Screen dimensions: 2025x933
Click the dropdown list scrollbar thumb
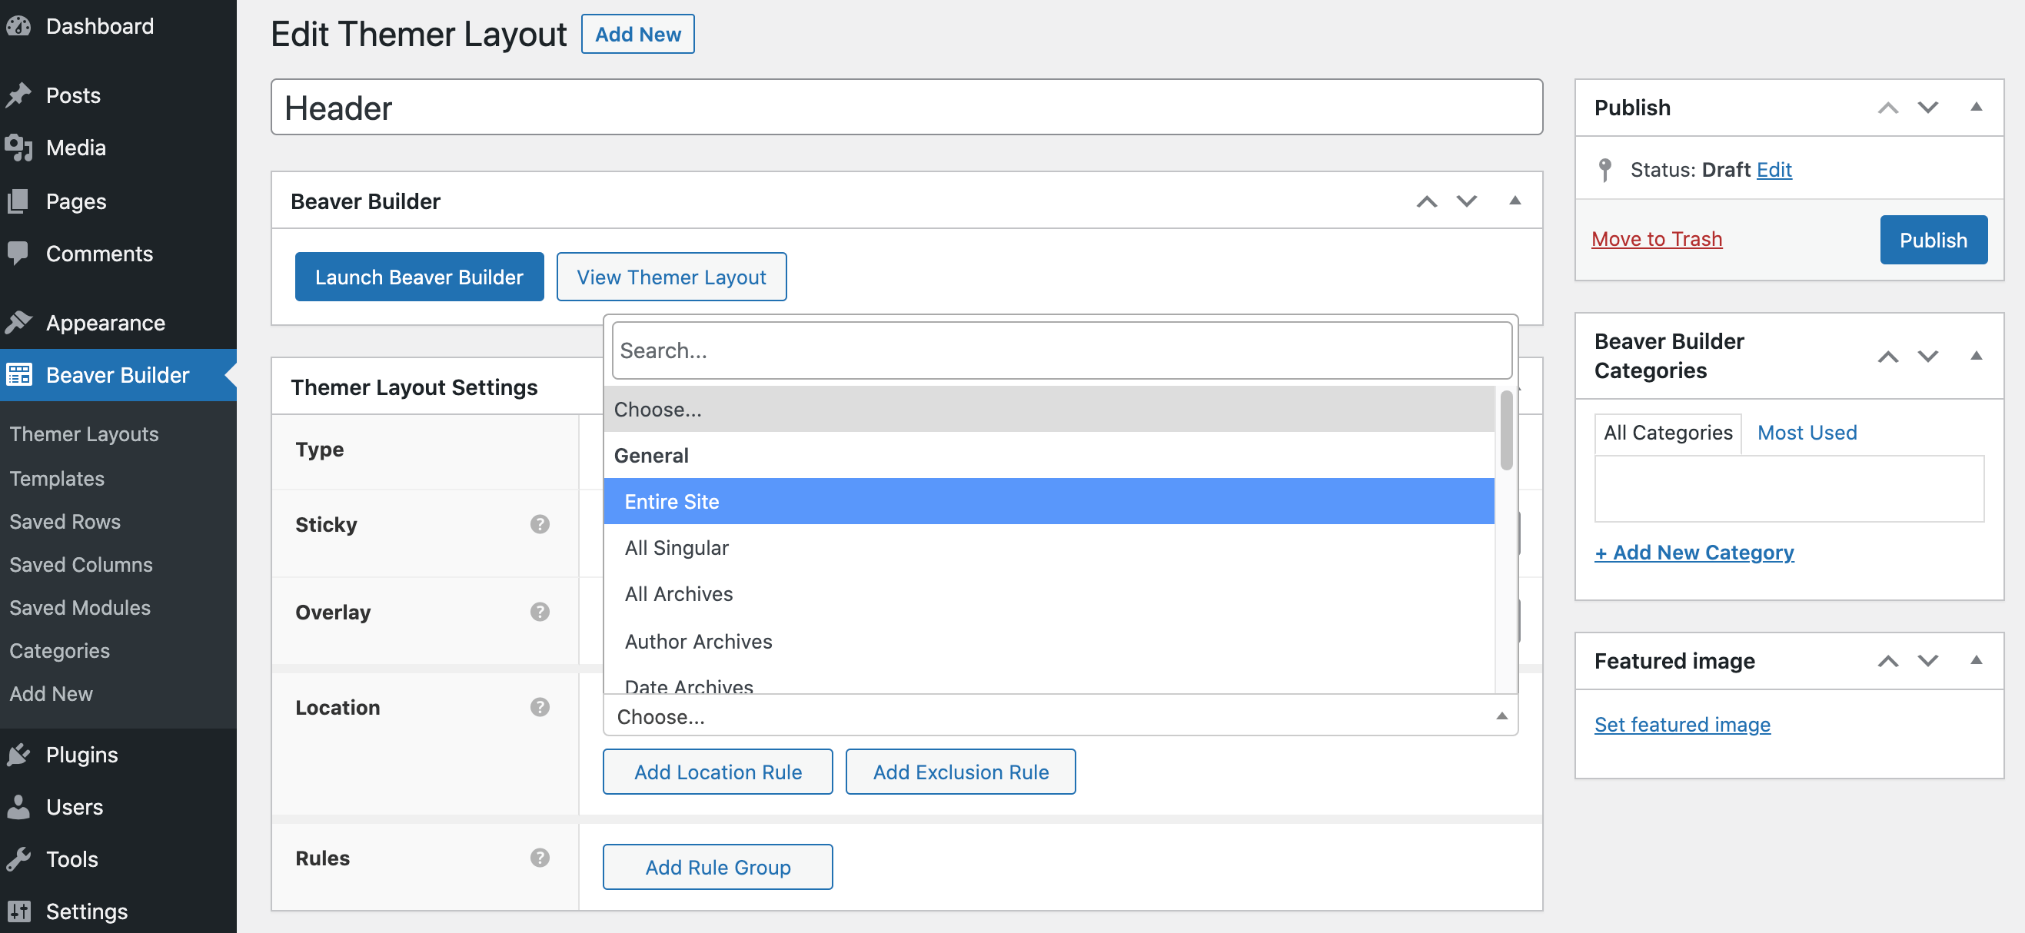(x=1505, y=430)
